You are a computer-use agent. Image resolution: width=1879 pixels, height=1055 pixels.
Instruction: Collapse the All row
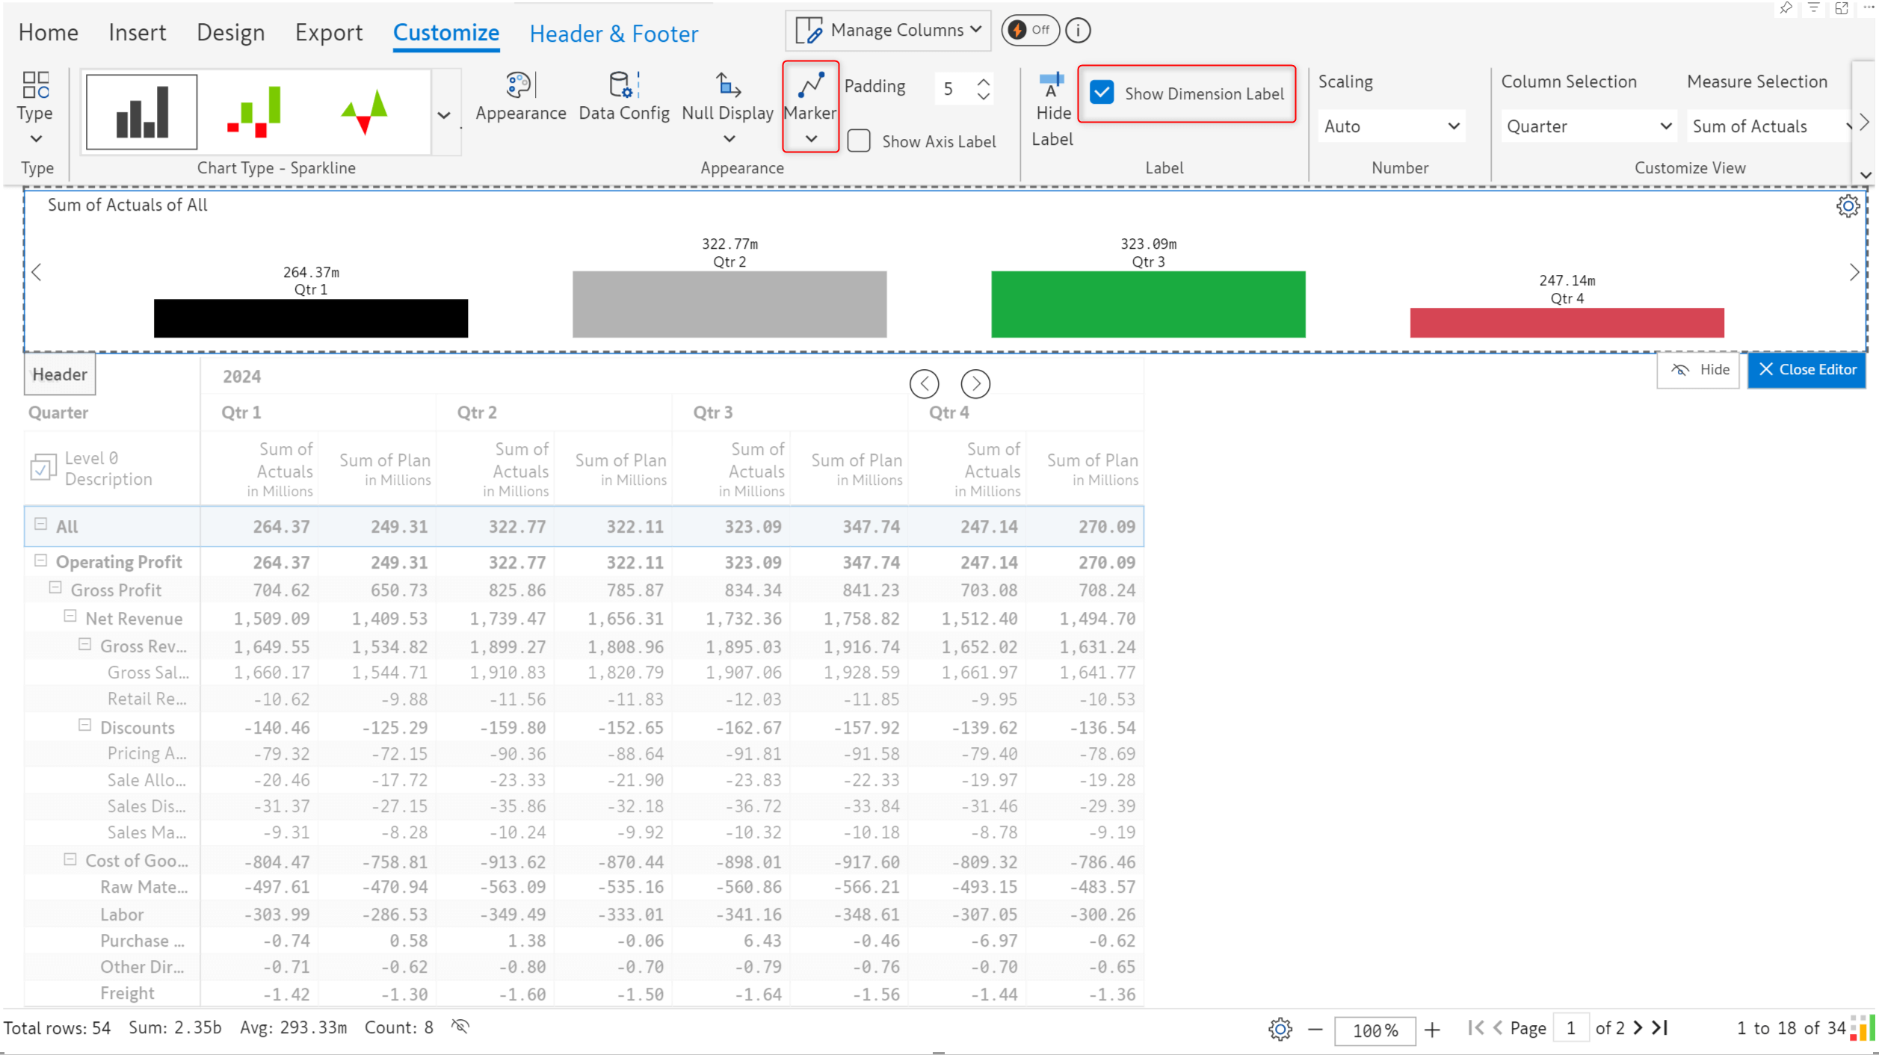(x=41, y=524)
